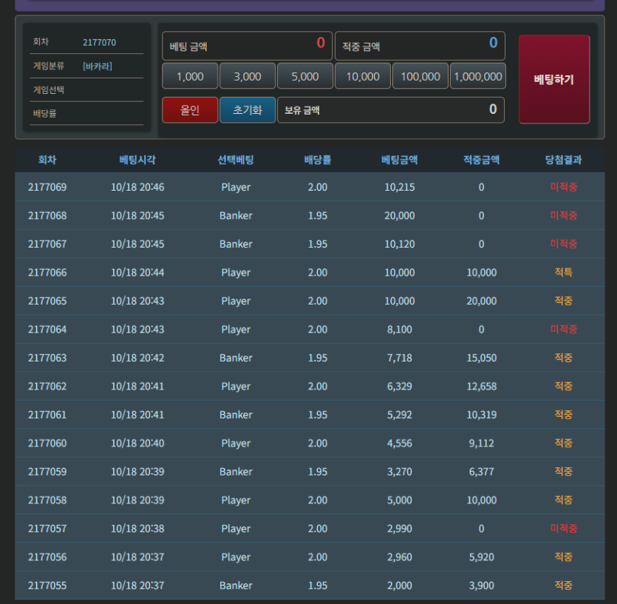Click the 베팅금액 column header
Image resolution: width=617 pixels, height=604 pixels.
[400, 160]
